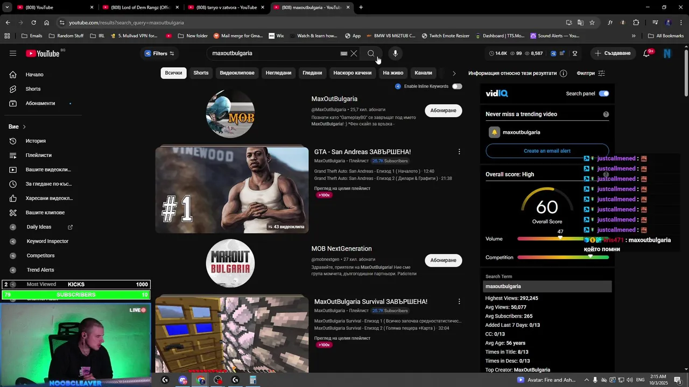
Task: Show info about these results icon
Action: click(x=563, y=73)
